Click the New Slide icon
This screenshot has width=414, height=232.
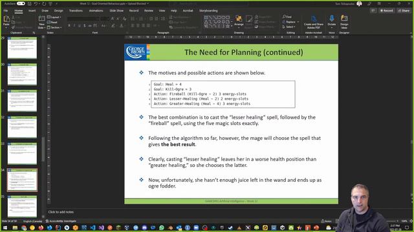(41, 19)
